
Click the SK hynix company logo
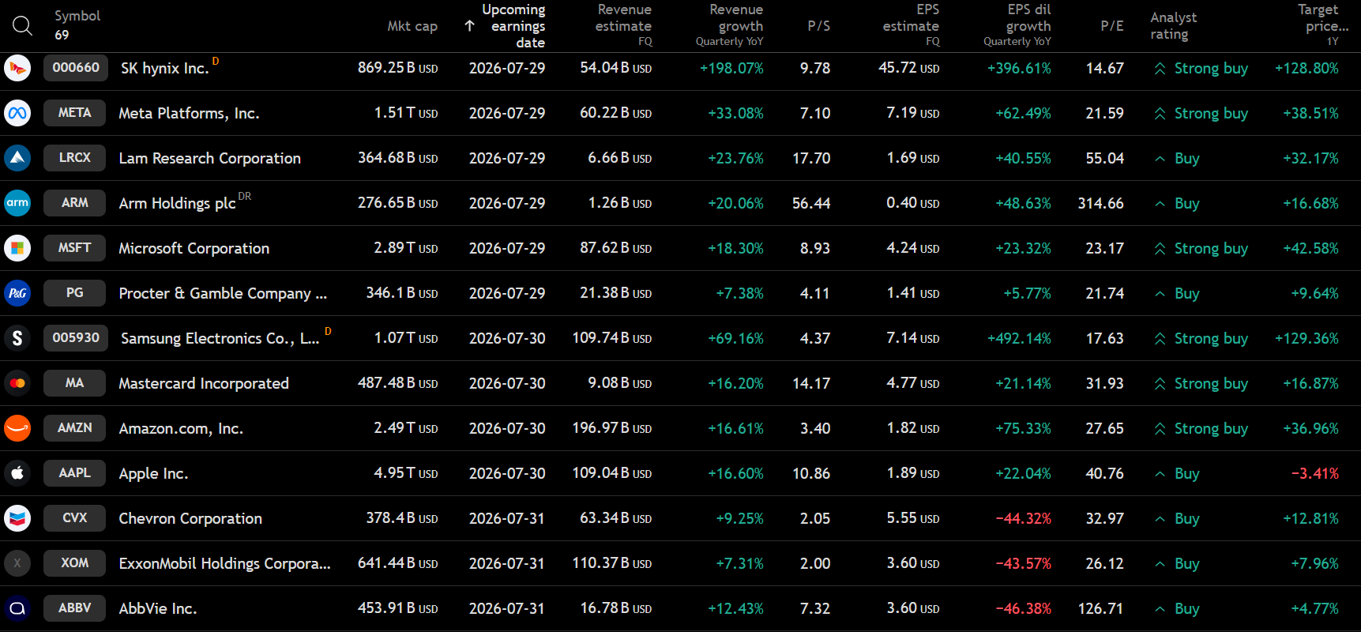(17, 68)
